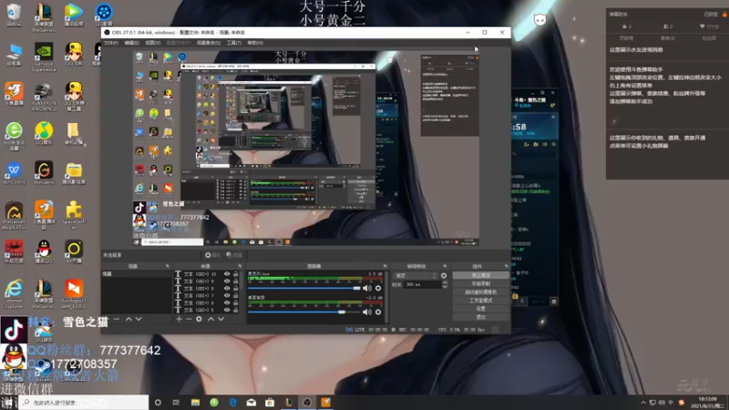Open the 文件(F) menu in OBS
Viewport: 729px width, 410px height.
(x=110, y=43)
